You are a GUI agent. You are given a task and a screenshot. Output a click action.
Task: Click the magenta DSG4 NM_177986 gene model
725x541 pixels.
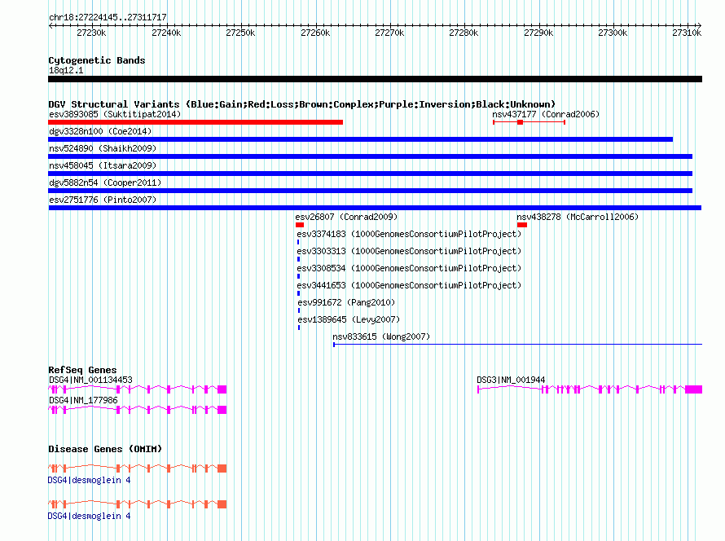click(x=138, y=410)
